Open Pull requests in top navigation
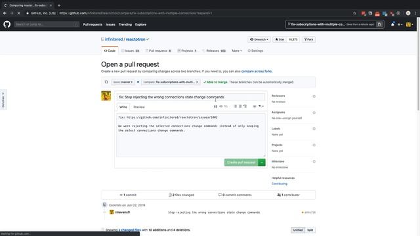The image size is (420, 236). (93, 24)
